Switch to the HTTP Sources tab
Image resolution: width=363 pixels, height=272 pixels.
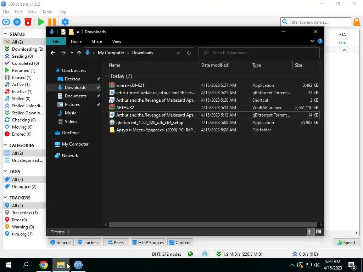[148, 242]
